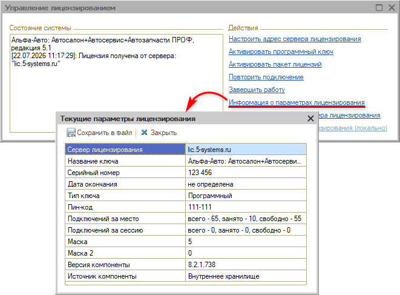Image resolution: width=400 pixels, height=295 pixels.
Task: Click the Закрыть toolbar button
Action: 159,133
